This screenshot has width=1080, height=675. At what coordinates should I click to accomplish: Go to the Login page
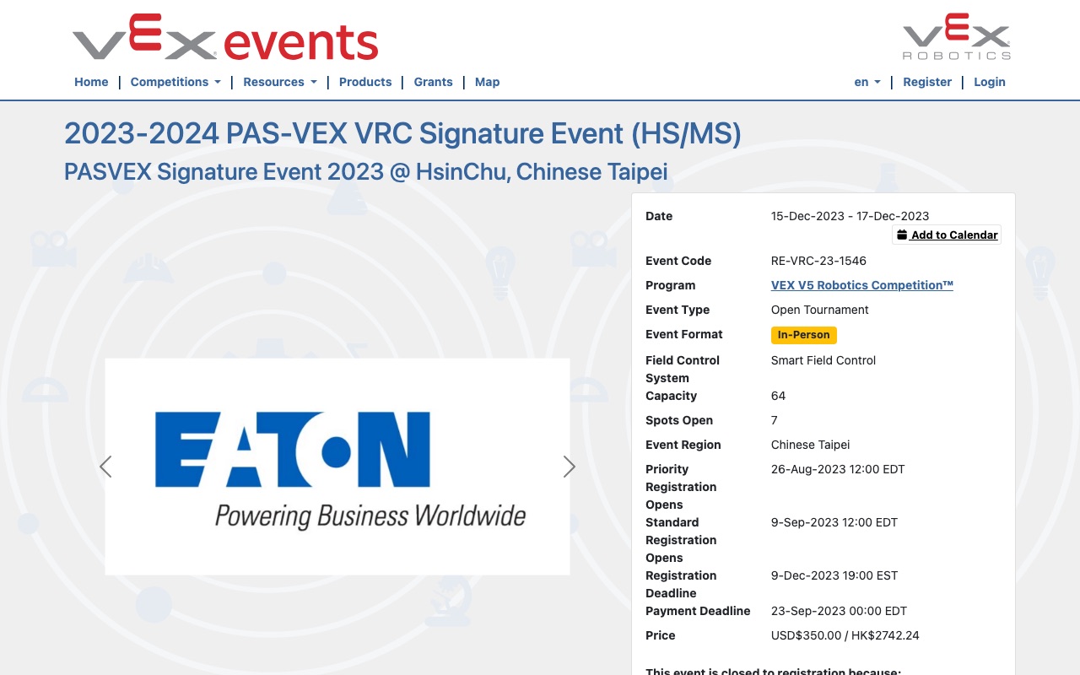point(990,82)
